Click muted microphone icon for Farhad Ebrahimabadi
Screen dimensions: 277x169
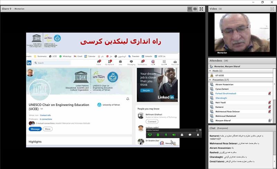(x=270, y=94)
